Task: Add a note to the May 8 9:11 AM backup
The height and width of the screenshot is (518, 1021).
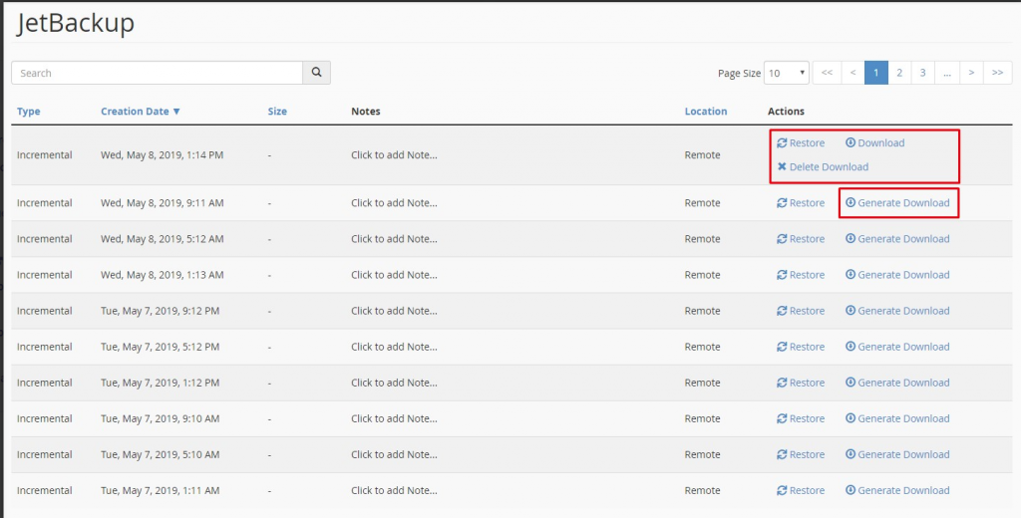Action: click(394, 203)
